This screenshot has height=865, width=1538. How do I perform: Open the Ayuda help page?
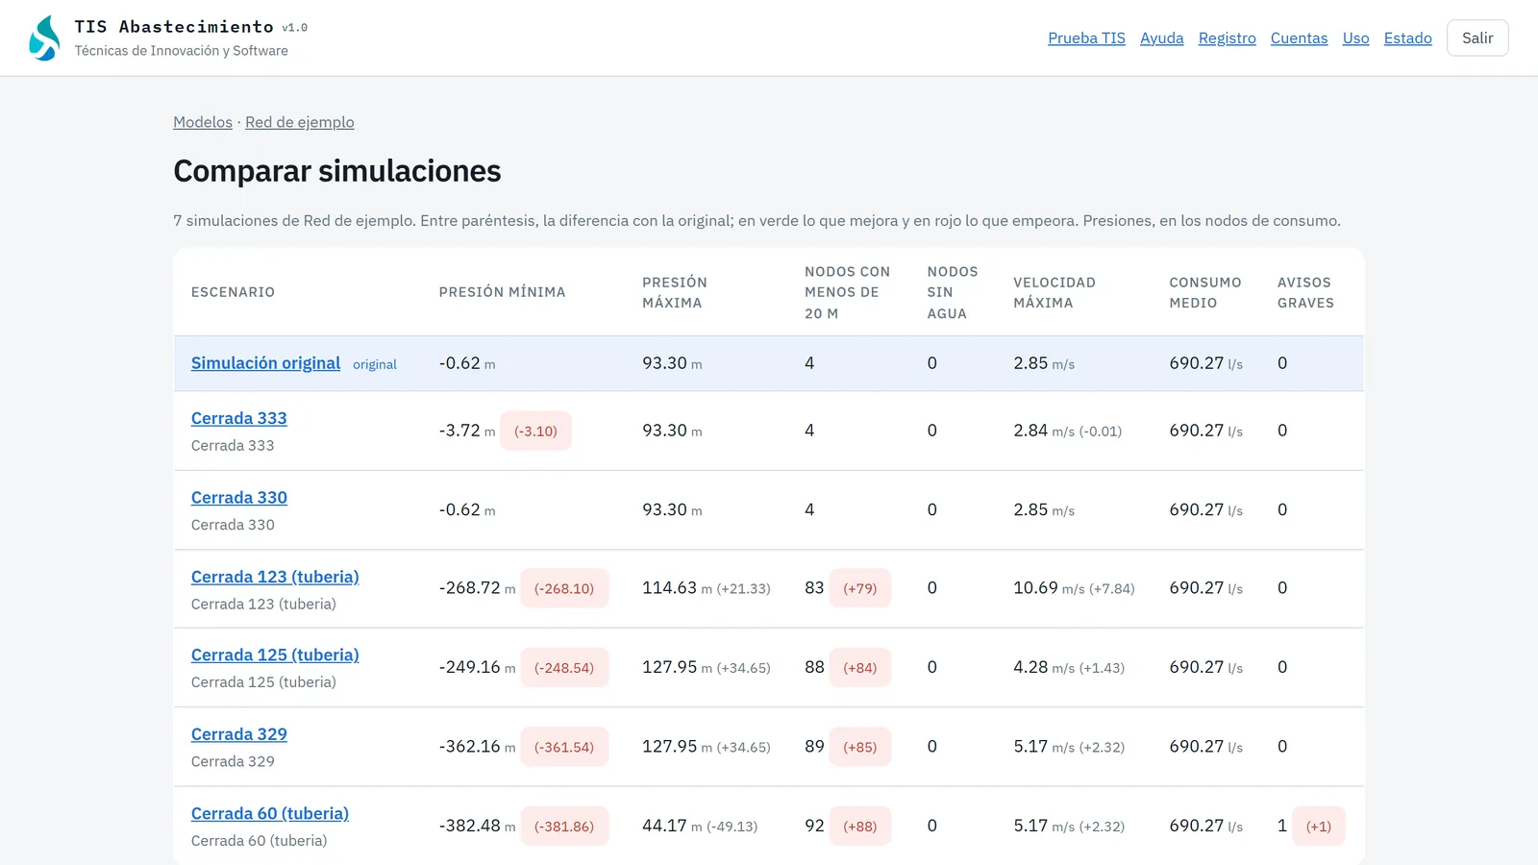(1161, 38)
